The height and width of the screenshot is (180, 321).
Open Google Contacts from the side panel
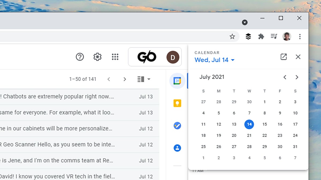coord(177,148)
